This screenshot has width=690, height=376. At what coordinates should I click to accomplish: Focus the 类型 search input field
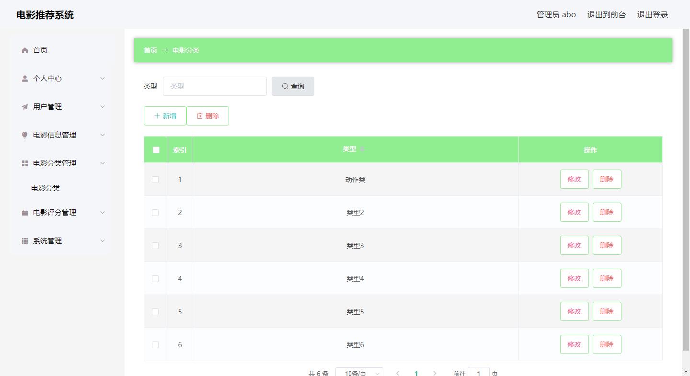(x=215, y=86)
